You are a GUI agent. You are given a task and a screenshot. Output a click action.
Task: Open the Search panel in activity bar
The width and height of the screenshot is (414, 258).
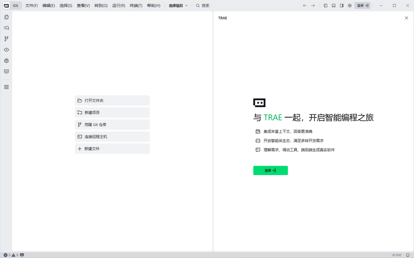[x=6, y=28]
